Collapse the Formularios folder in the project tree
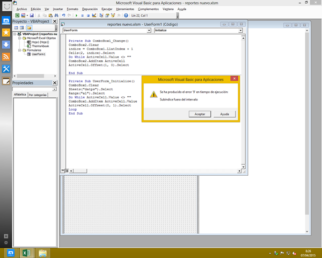The image size is (322, 258). [x=19, y=50]
